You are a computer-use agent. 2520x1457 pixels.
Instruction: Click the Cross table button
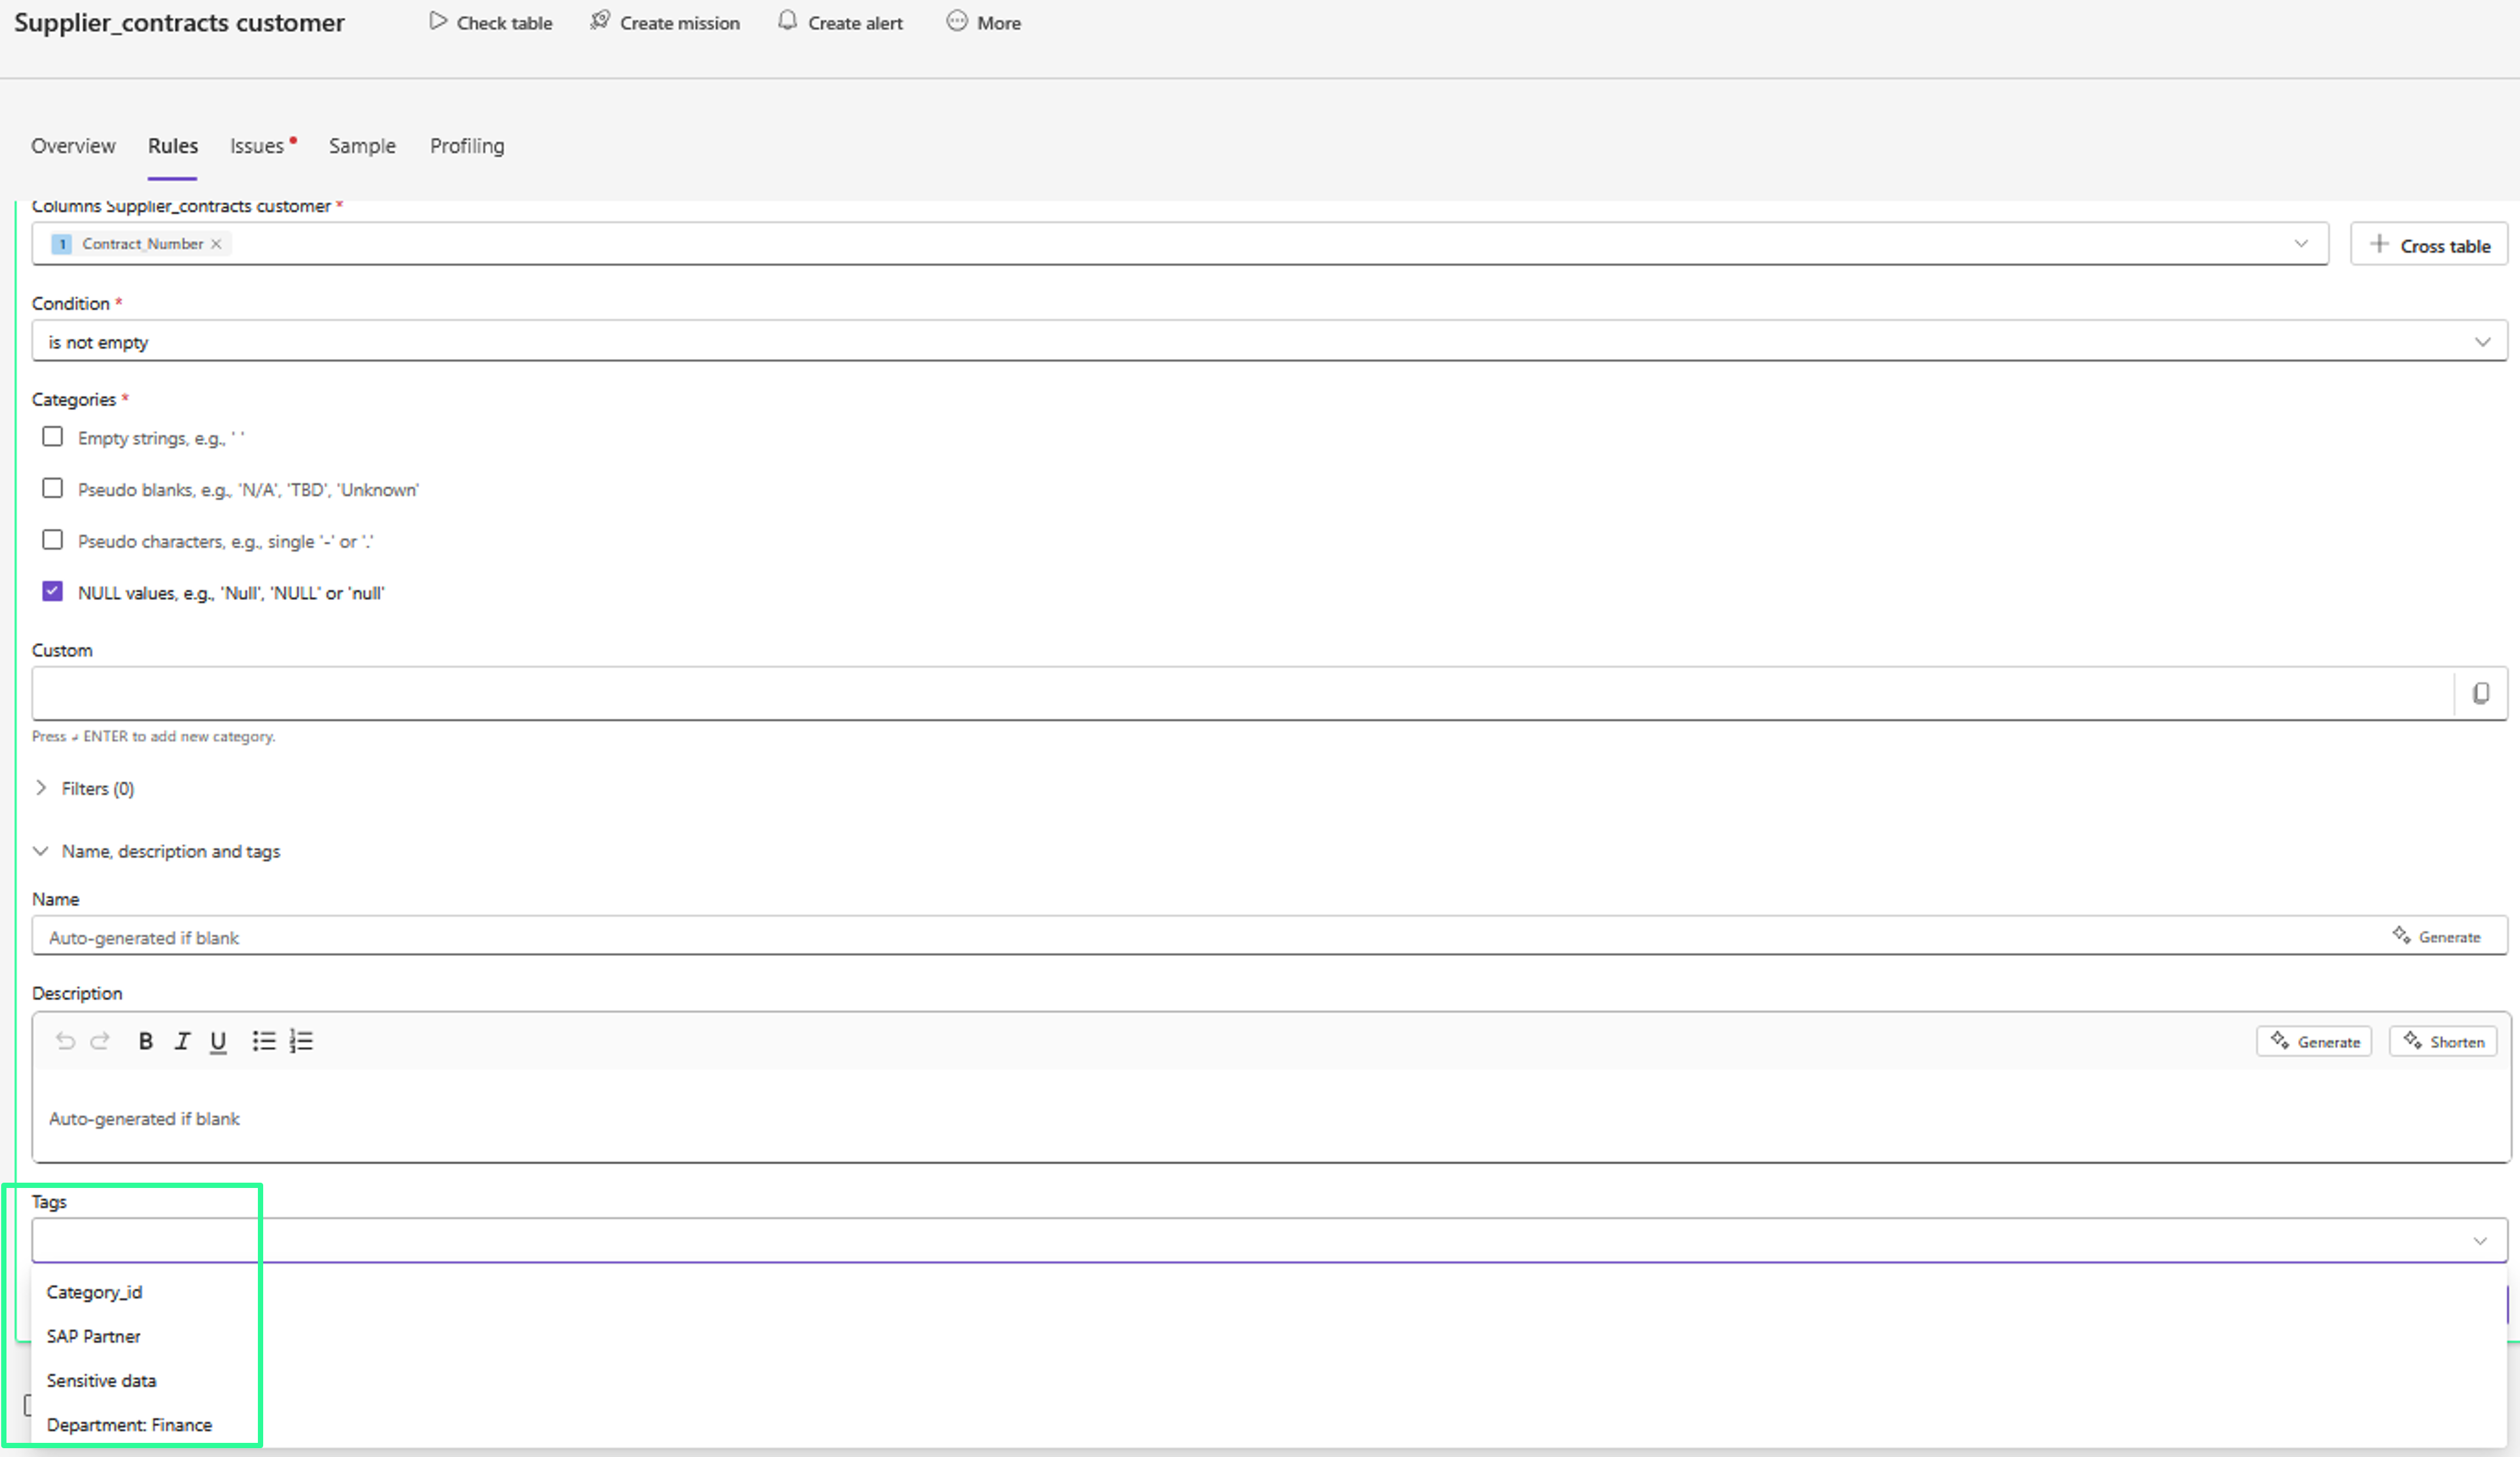[x=2429, y=245]
